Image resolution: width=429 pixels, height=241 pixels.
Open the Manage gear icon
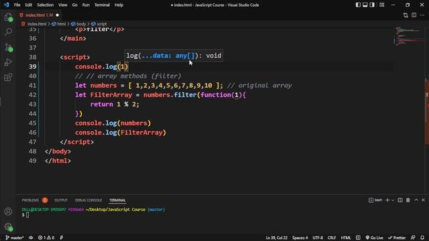coord(8,226)
